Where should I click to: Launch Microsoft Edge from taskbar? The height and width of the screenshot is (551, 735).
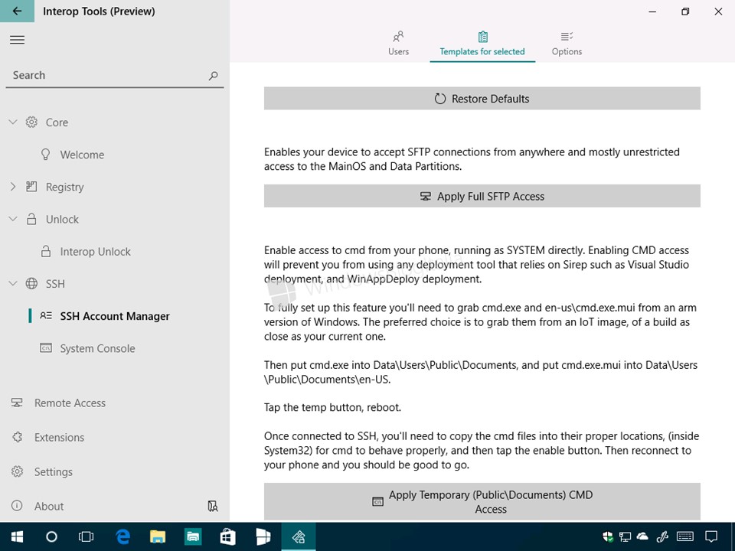[122, 536]
